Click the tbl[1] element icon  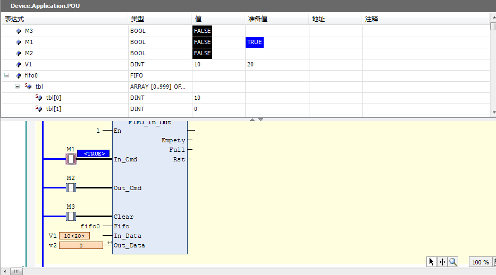[x=39, y=109]
